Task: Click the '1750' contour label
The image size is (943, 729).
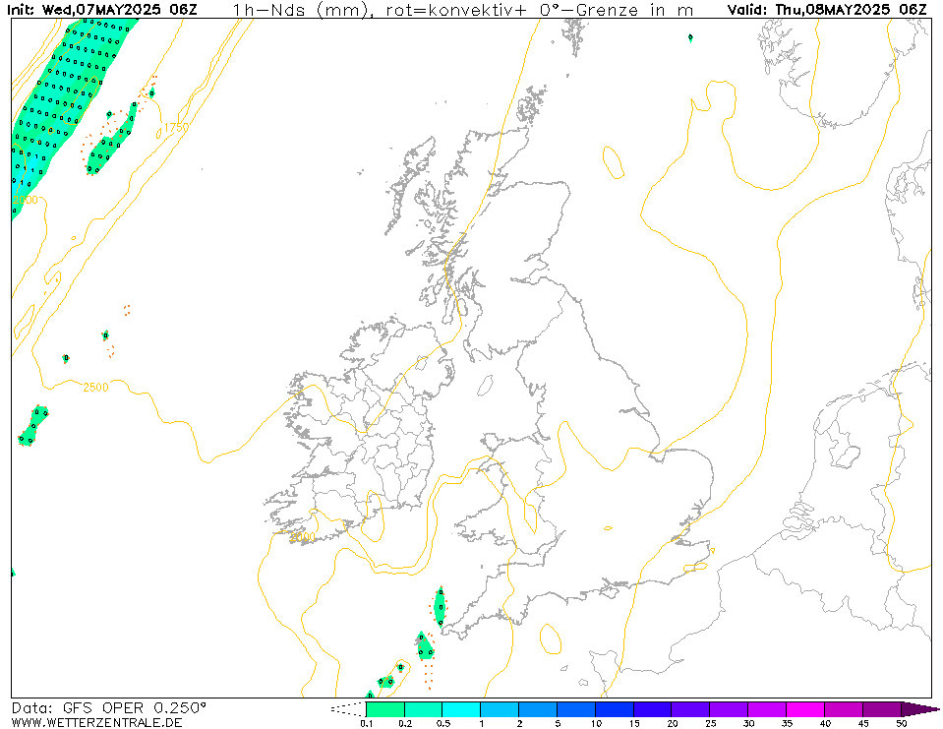Action: coord(176,128)
